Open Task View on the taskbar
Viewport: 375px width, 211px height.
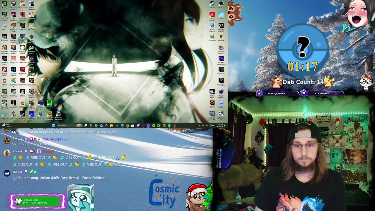point(86,125)
